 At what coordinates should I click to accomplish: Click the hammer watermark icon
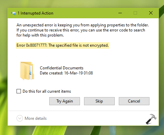coord(151,119)
